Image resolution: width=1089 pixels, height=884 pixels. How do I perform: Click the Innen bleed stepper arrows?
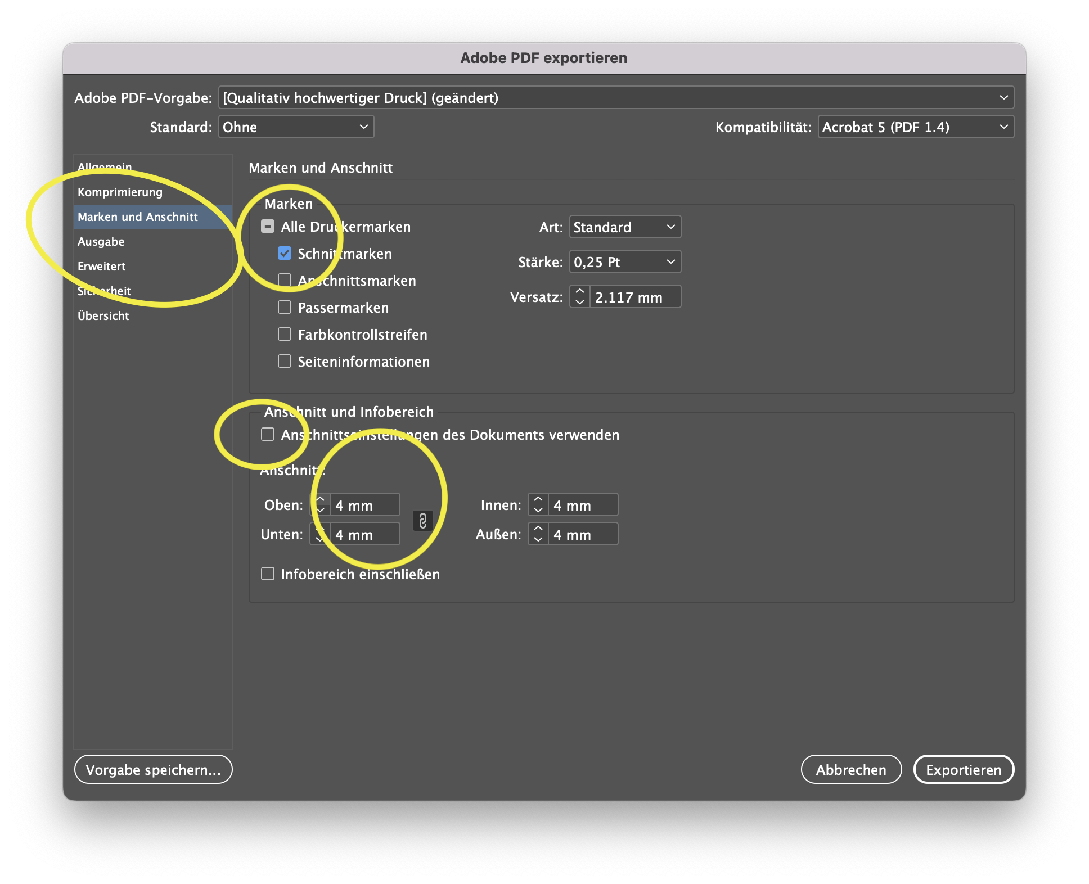click(x=538, y=504)
